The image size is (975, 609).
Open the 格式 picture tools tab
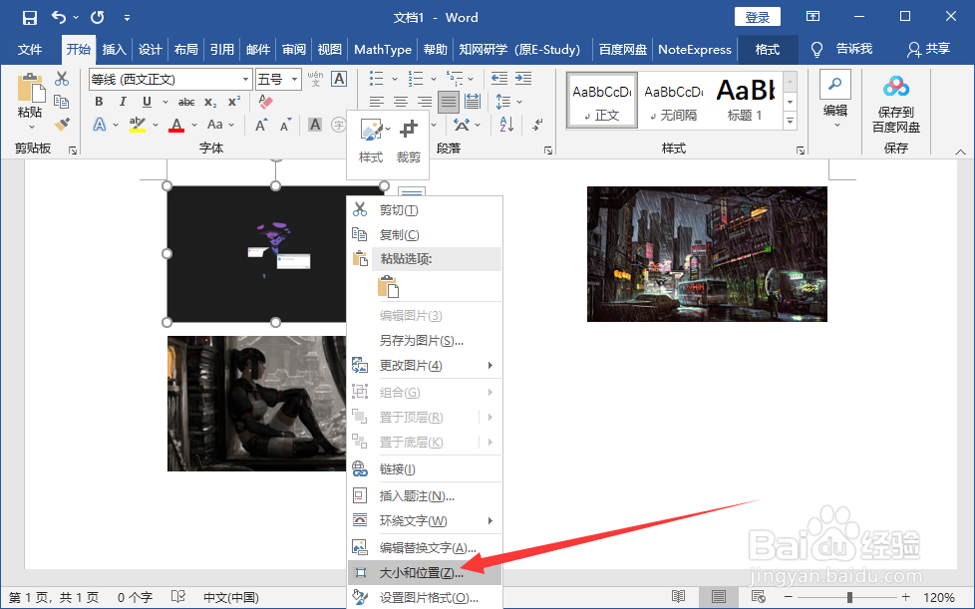(768, 50)
